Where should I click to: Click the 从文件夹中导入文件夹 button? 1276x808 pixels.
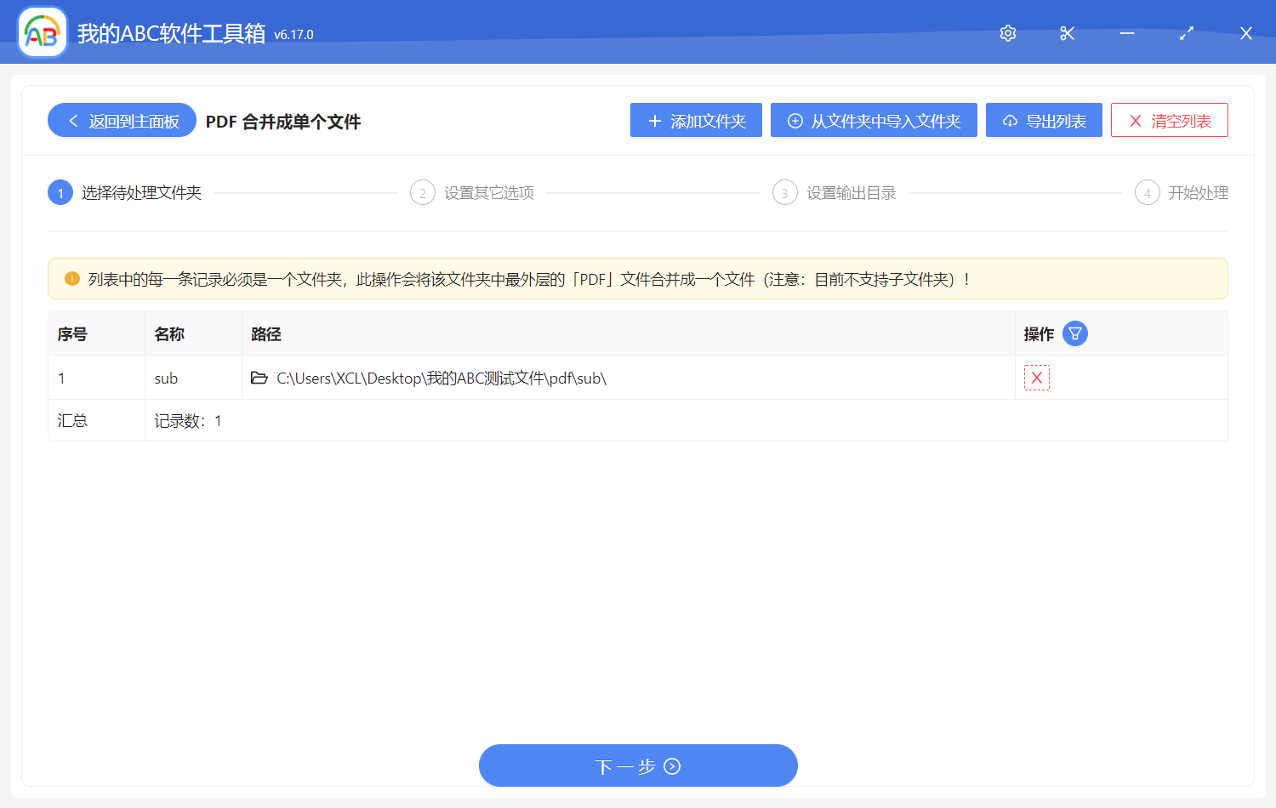pos(874,120)
